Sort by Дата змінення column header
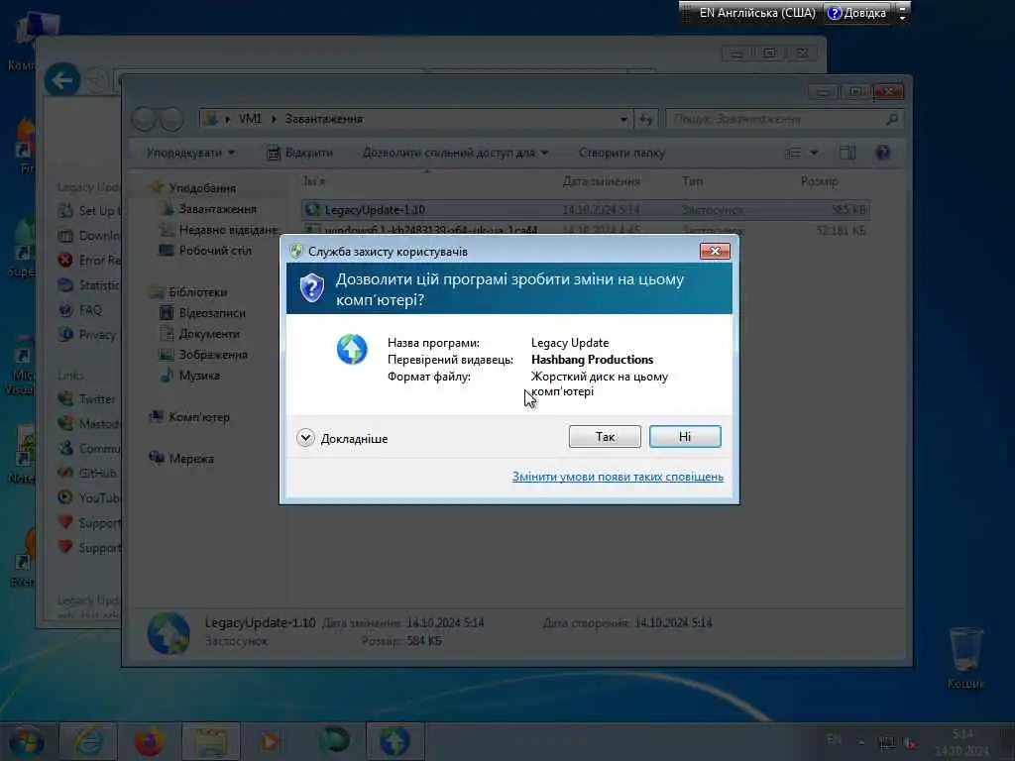Image resolution: width=1015 pixels, height=761 pixels. (601, 181)
